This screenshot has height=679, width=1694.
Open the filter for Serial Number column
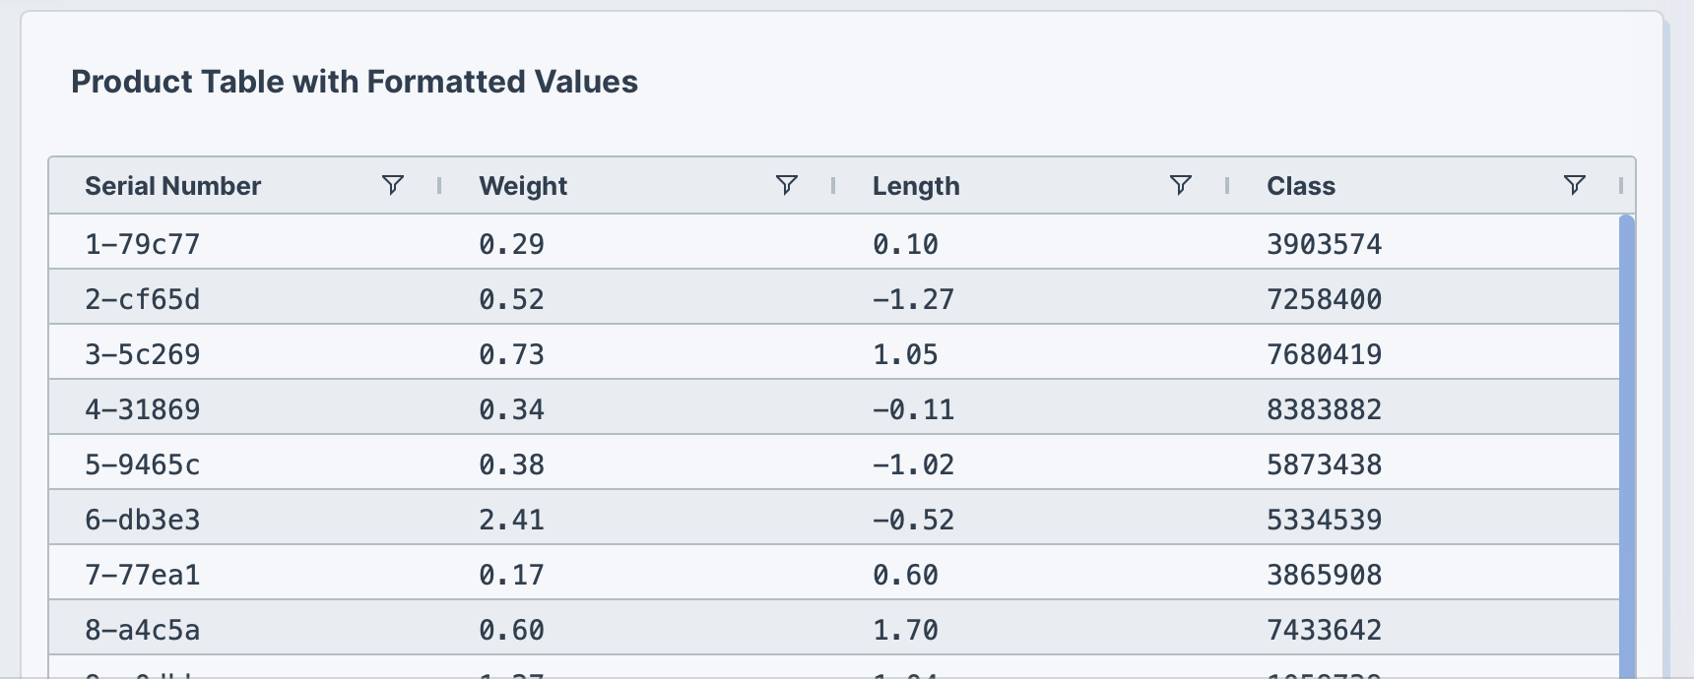tap(394, 185)
